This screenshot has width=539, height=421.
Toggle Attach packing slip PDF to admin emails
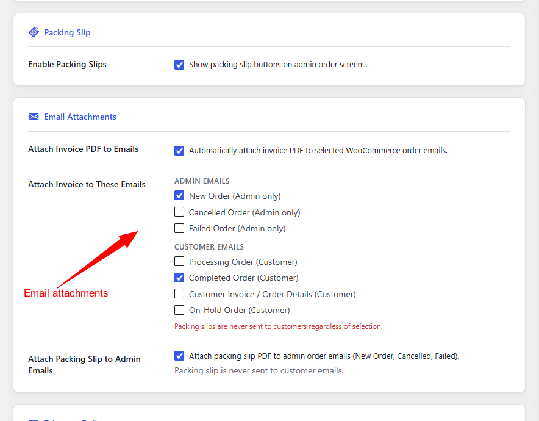click(x=179, y=356)
